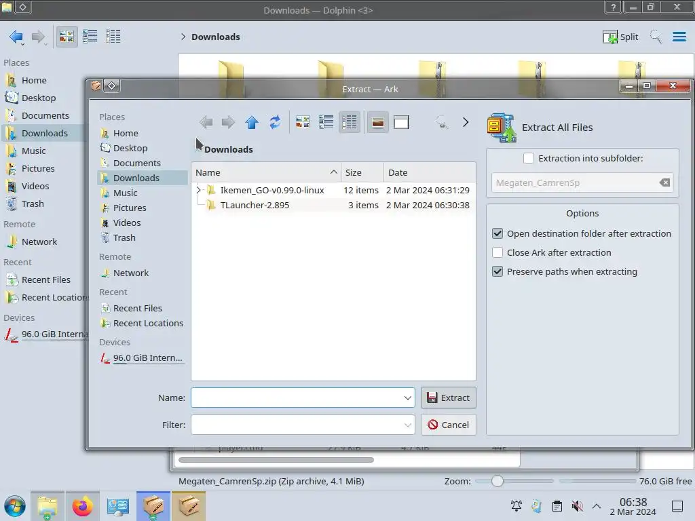This screenshot has height=521, width=695.
Task: Switch Dolphin to compact view mode
Action: point(90,37)
